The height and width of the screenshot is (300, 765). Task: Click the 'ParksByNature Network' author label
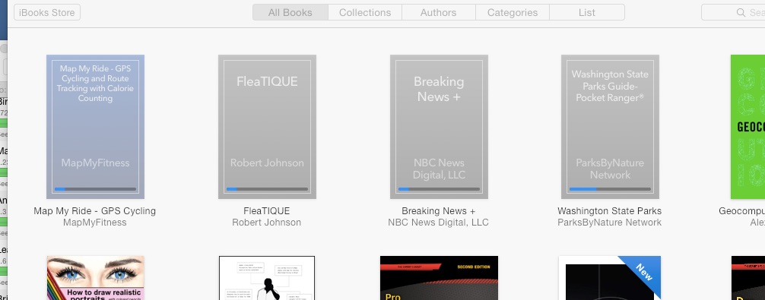pos(609,223)
